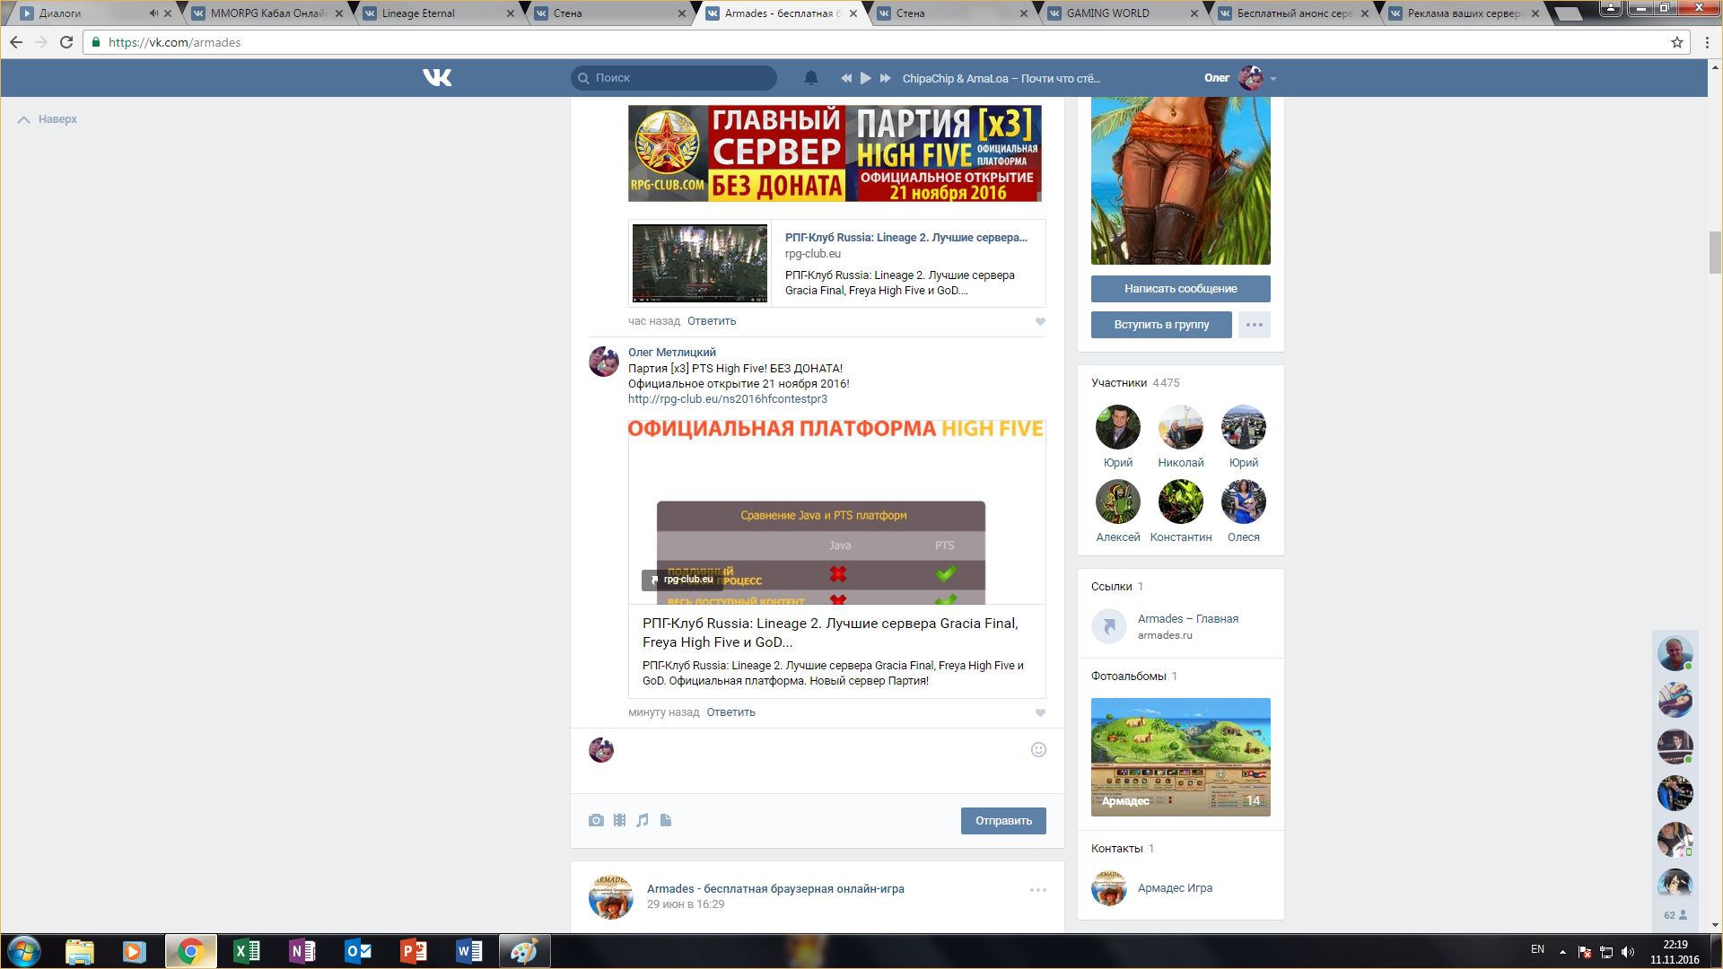Go back in browser history
This screenshot has height=969, width=1723.
pyautogui.click(x=16, y=42)
